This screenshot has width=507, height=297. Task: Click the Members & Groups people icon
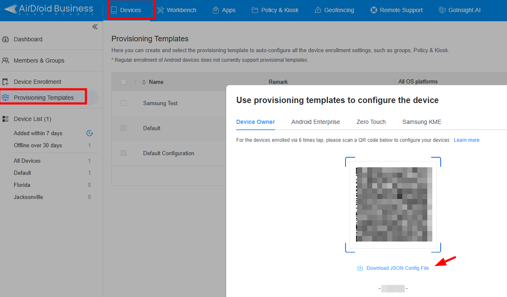tap(5, 60)
